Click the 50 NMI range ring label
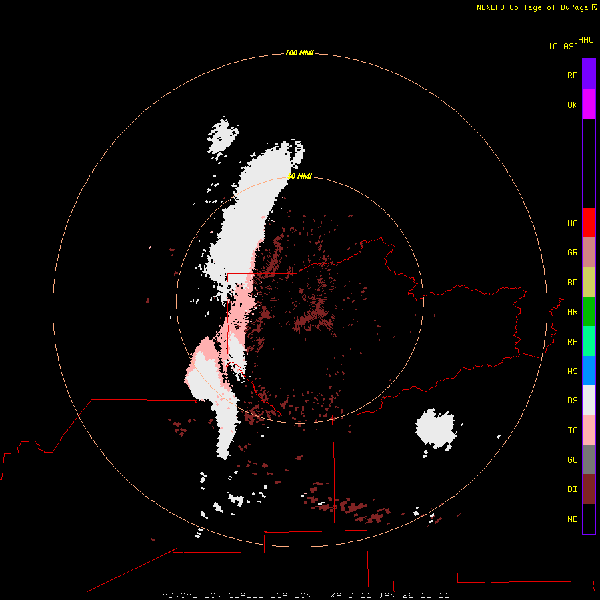The height and width of the screenshot is (600, 600). (x=299, y=176)
